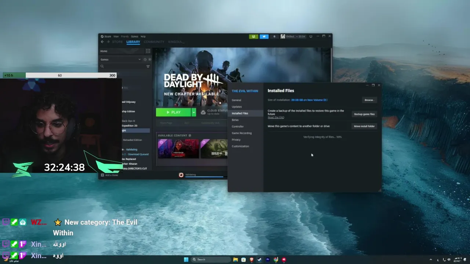The width and height of the screenshot is (470, 264).
Task: Click the validating download icon in bottom bar
Action: (181, 175)
